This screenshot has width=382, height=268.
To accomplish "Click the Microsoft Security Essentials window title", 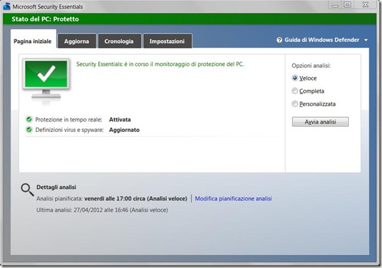I will pos(48,7).
